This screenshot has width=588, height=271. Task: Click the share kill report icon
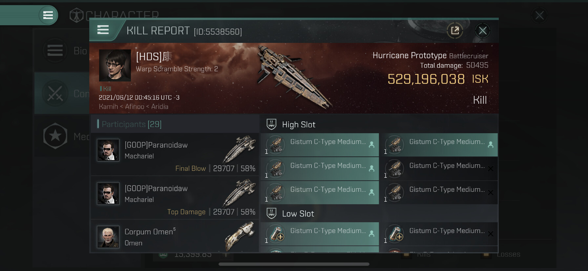455,31
